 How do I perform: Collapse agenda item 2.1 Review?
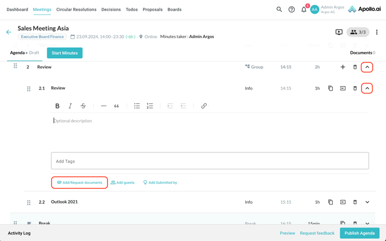pos(367,88)
